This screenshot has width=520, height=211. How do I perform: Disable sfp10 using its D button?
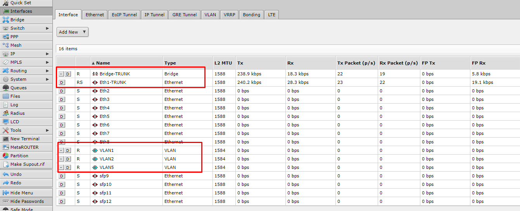62,184
